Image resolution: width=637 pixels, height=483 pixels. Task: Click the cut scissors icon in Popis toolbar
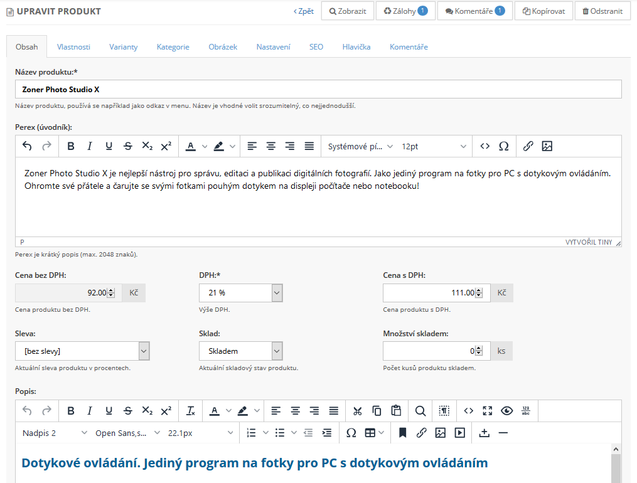[x=358, y=411]
